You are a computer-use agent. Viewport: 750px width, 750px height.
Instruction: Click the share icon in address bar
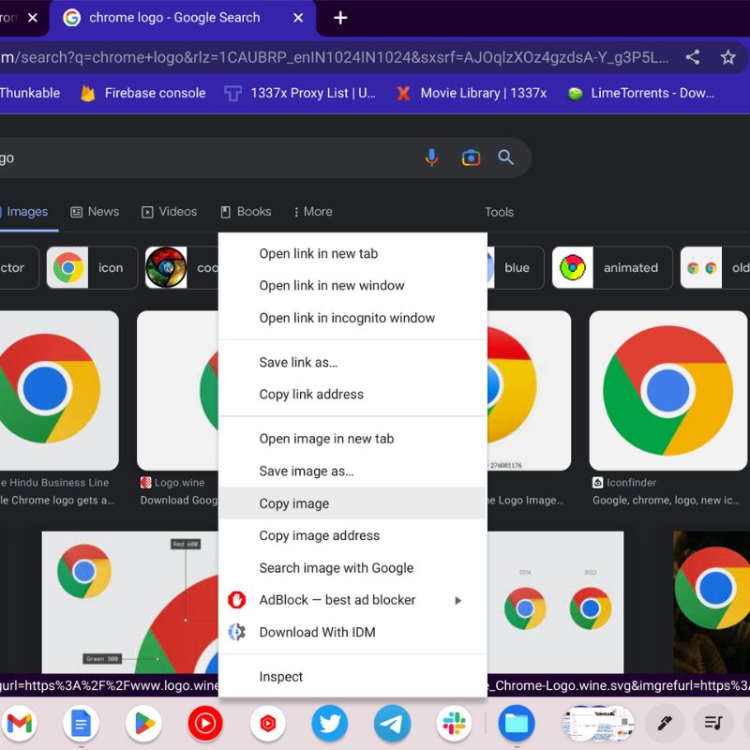pos(692,57)
